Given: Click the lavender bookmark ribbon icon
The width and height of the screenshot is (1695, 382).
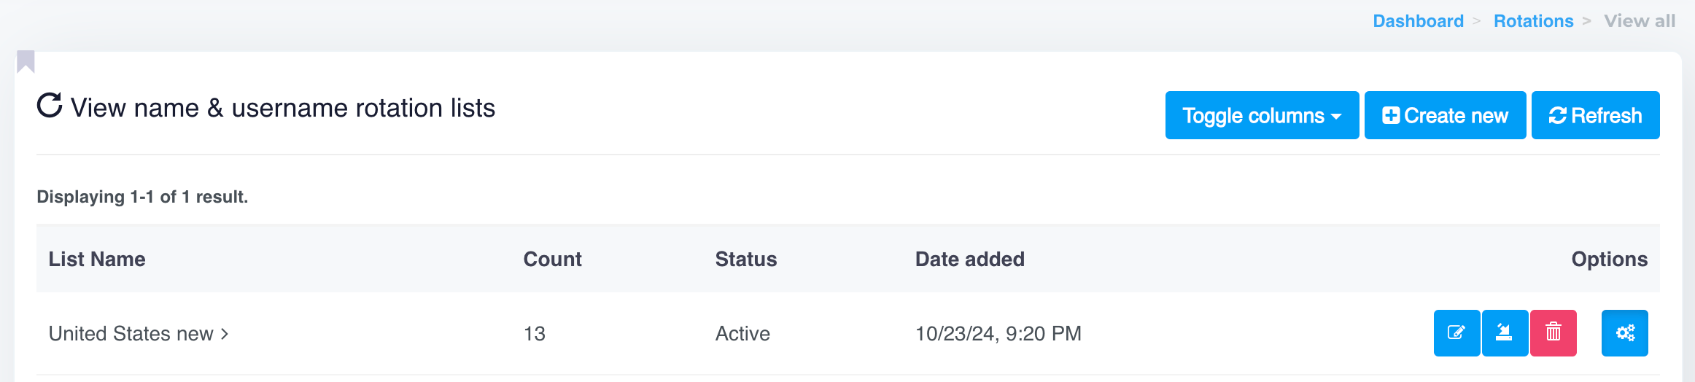Looking at the screenshot, I should coord(26,61).
